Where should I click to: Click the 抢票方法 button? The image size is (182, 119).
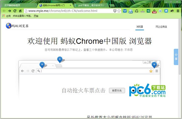pyautogui.click(x=117, y=90)
